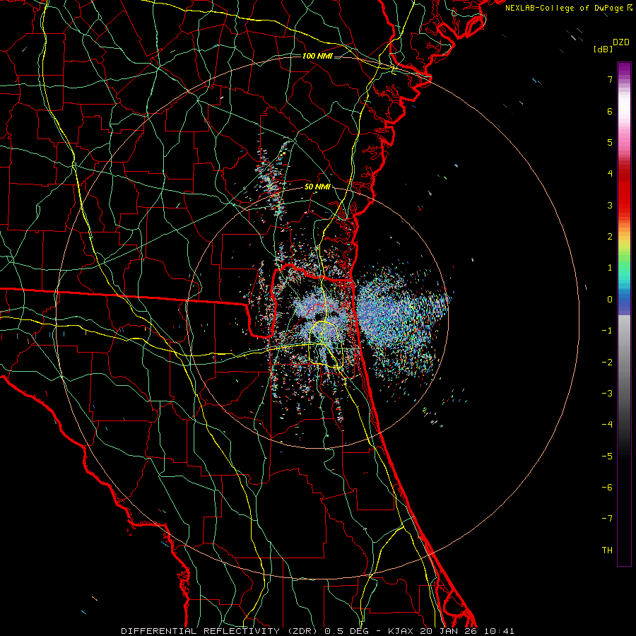Click the 3 value on the legend

coord(610,205)
